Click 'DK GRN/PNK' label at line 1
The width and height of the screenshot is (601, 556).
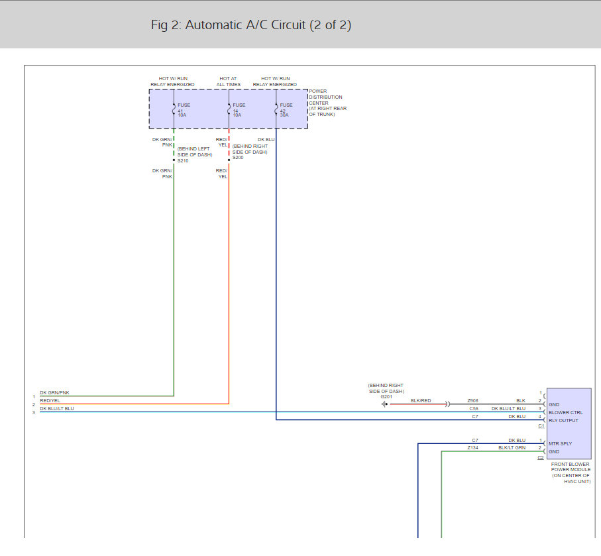coord(54,393)
